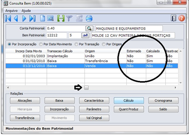Click the MAQUINAS E EQUIPAMENTOS description field

[x=129, y=29]
